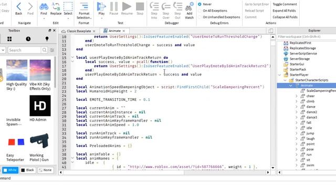Close the Toolbox panel

pos(54,30)
